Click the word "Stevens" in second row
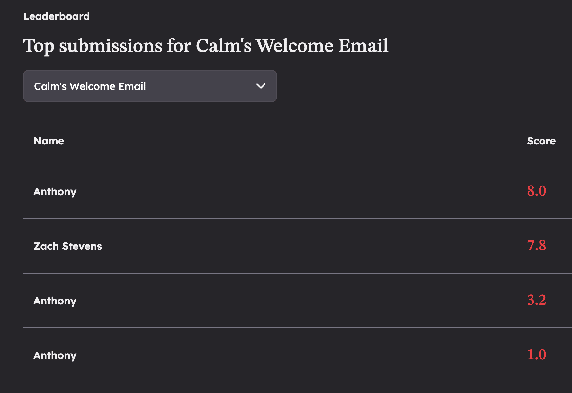The height and width of the screenshot is (393, 572). click(x=82, y=246)
